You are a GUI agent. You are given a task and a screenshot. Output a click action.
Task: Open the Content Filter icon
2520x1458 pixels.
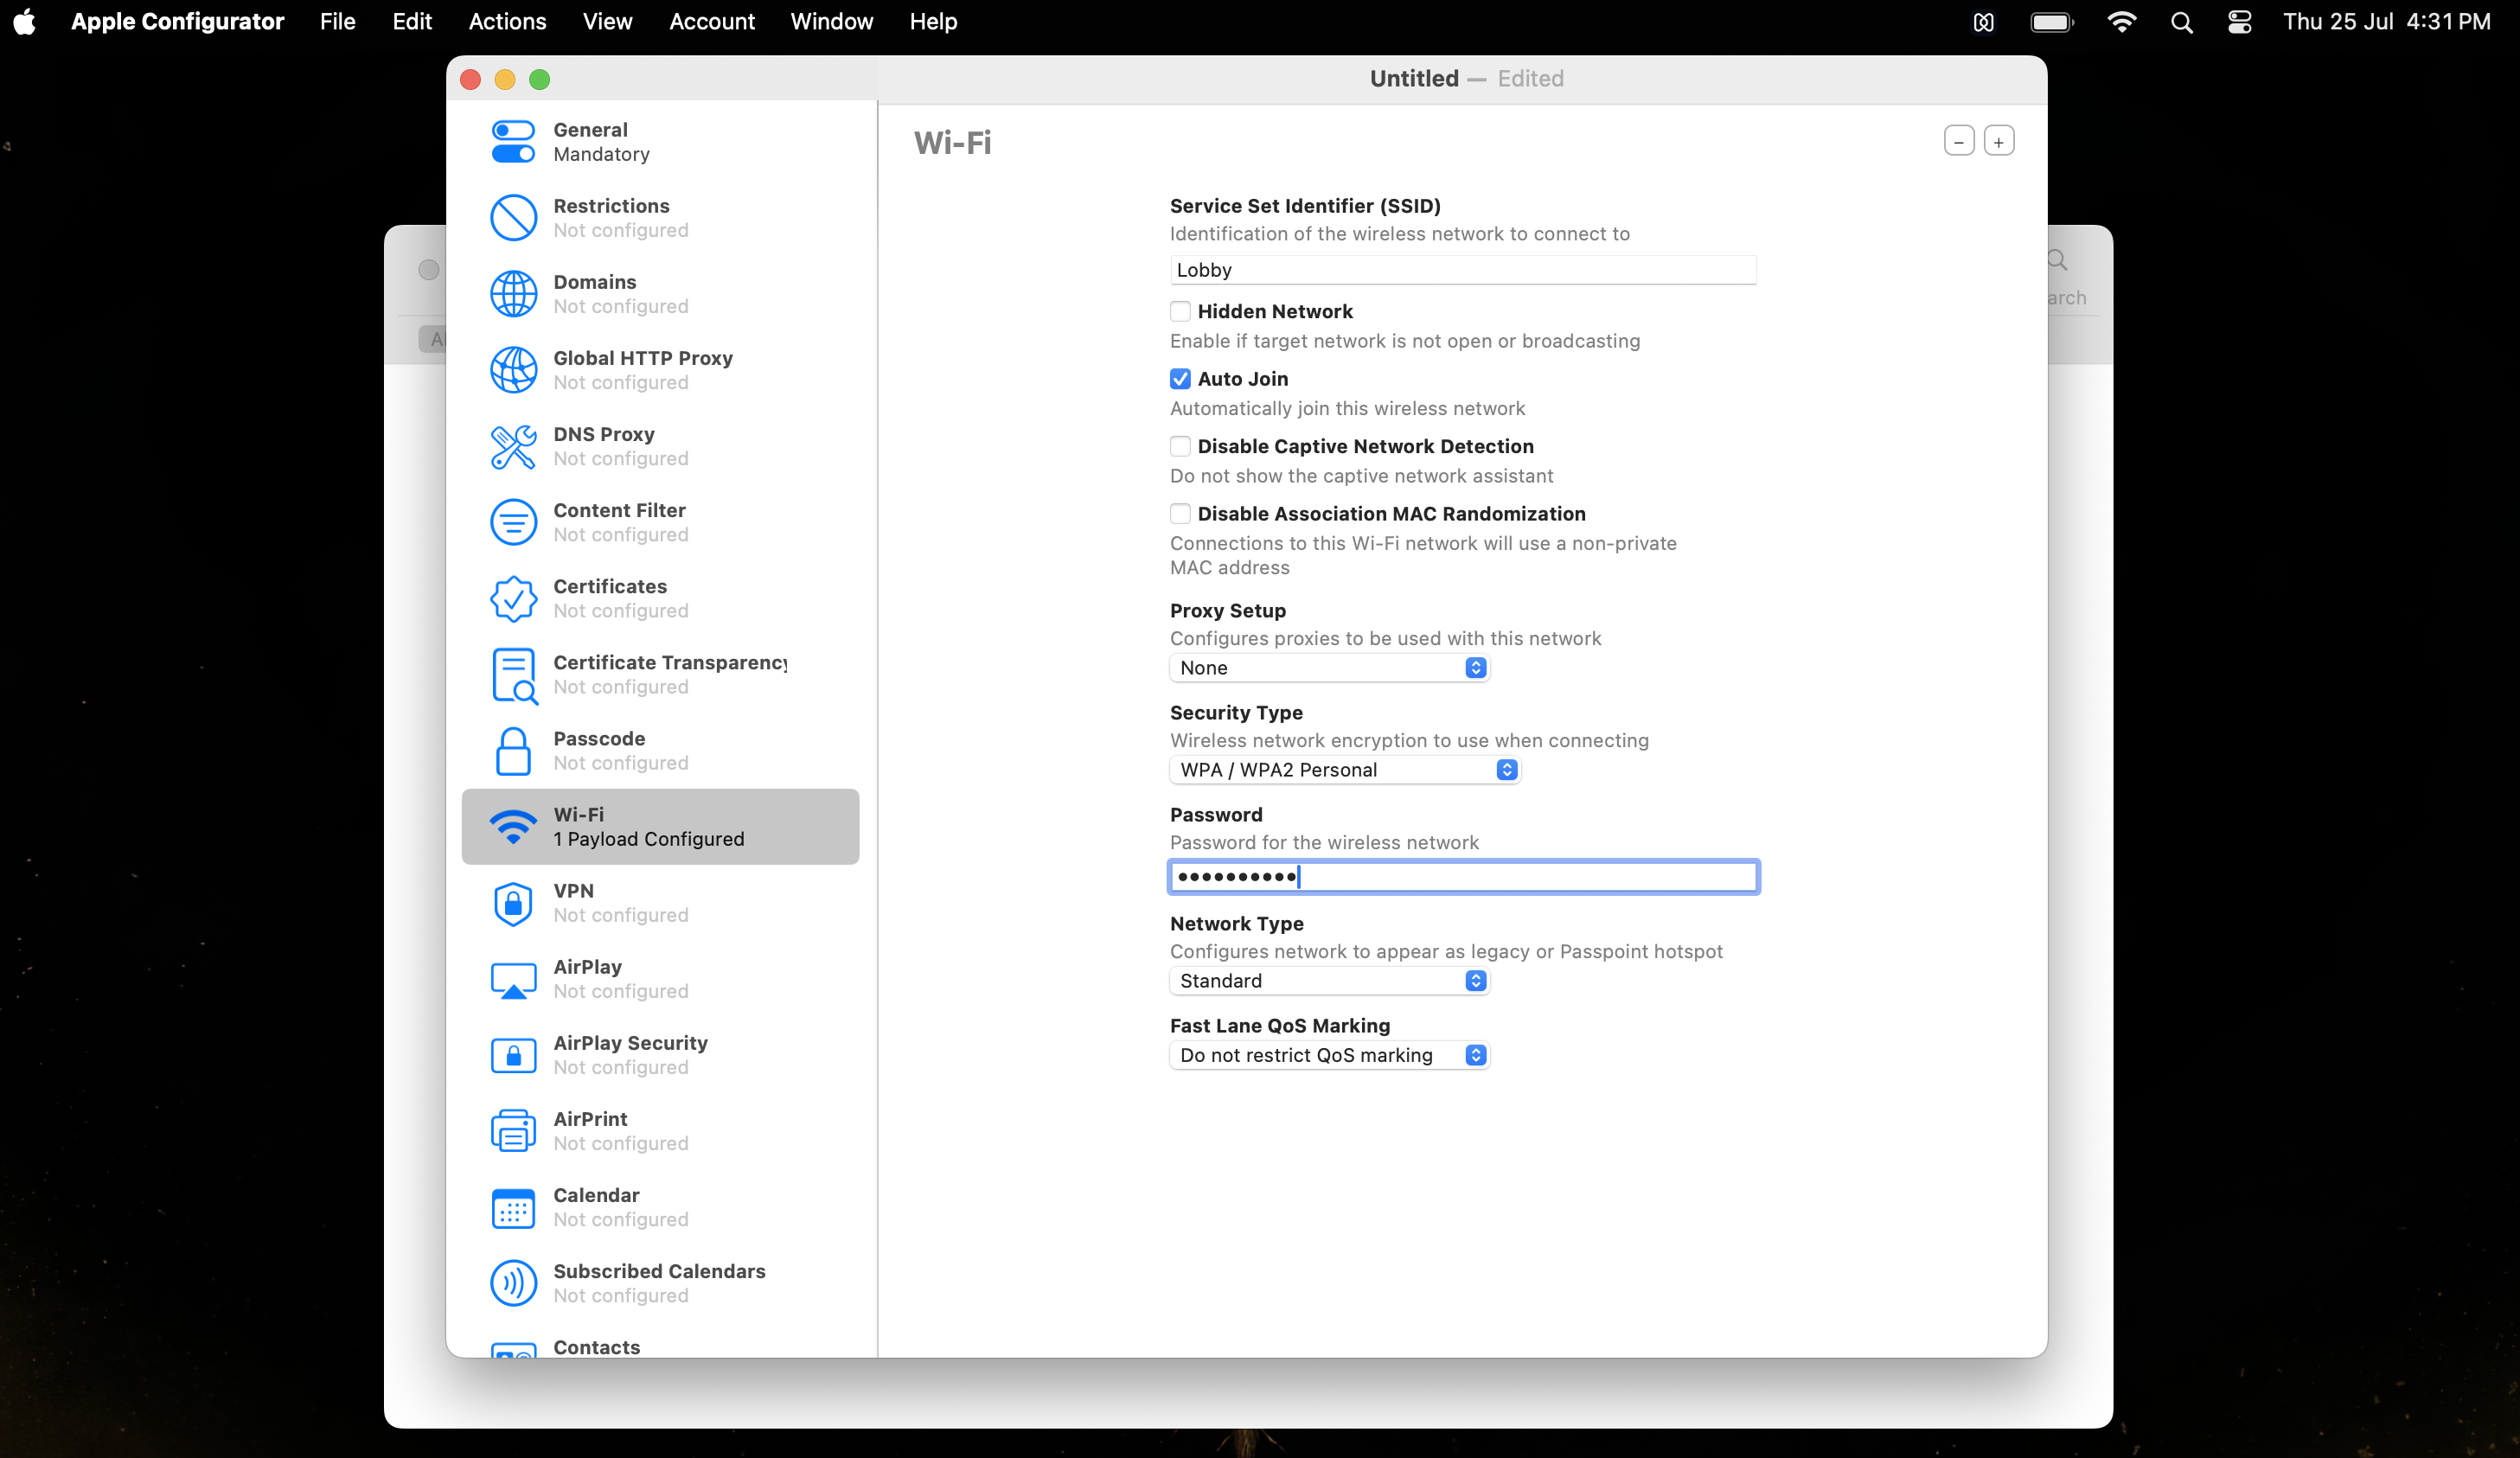point(513,522)
